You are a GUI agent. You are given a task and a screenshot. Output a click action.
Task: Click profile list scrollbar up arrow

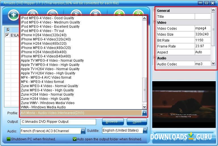click(145, 18)
